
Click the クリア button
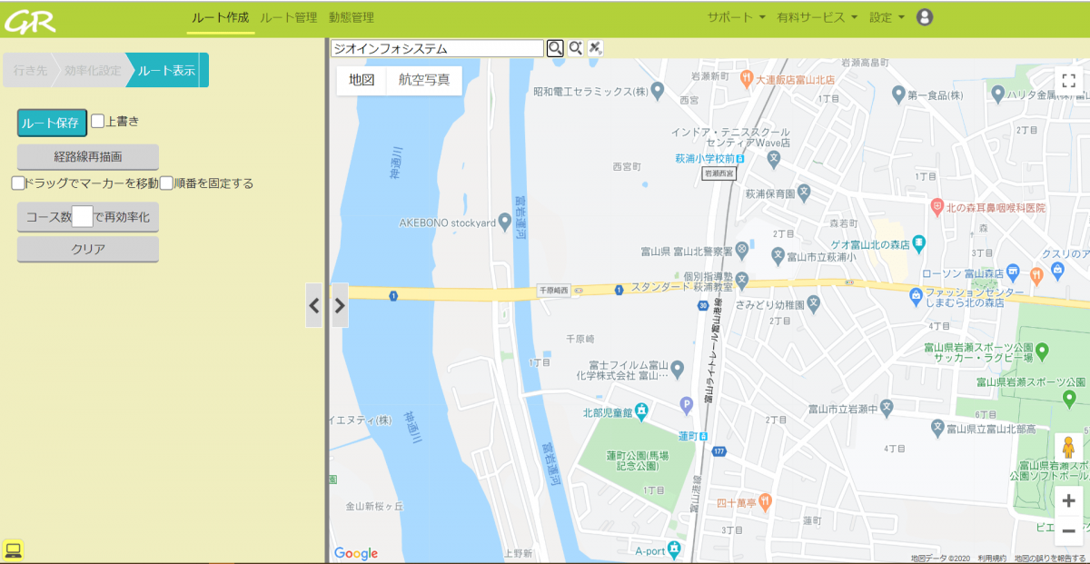[88, 249]
